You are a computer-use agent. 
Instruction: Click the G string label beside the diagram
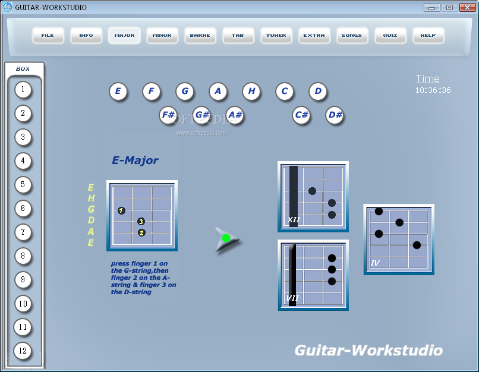coord(91,210)
